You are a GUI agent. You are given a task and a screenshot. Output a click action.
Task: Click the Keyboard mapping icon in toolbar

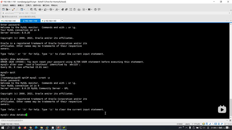pos(79,9)
